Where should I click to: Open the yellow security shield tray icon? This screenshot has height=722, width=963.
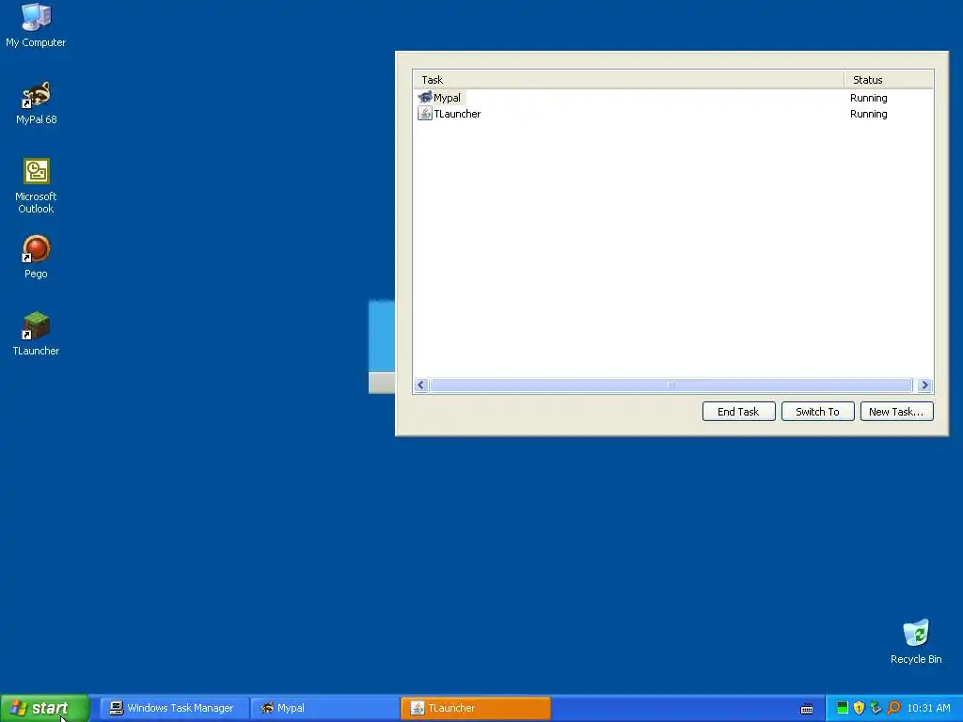[860, 708]
